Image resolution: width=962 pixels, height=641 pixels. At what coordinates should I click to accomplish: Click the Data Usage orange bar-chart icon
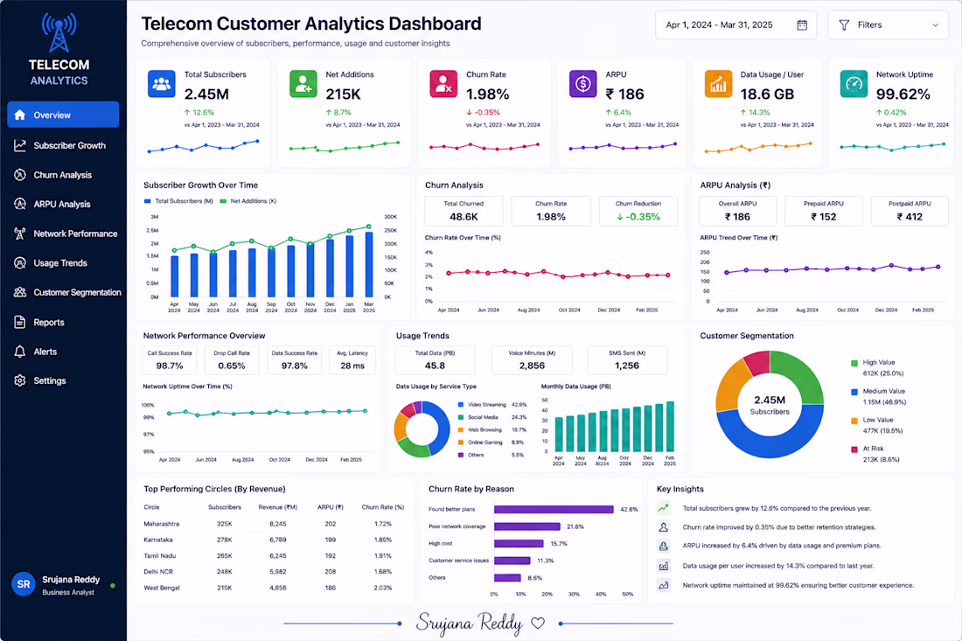point(718,84)
